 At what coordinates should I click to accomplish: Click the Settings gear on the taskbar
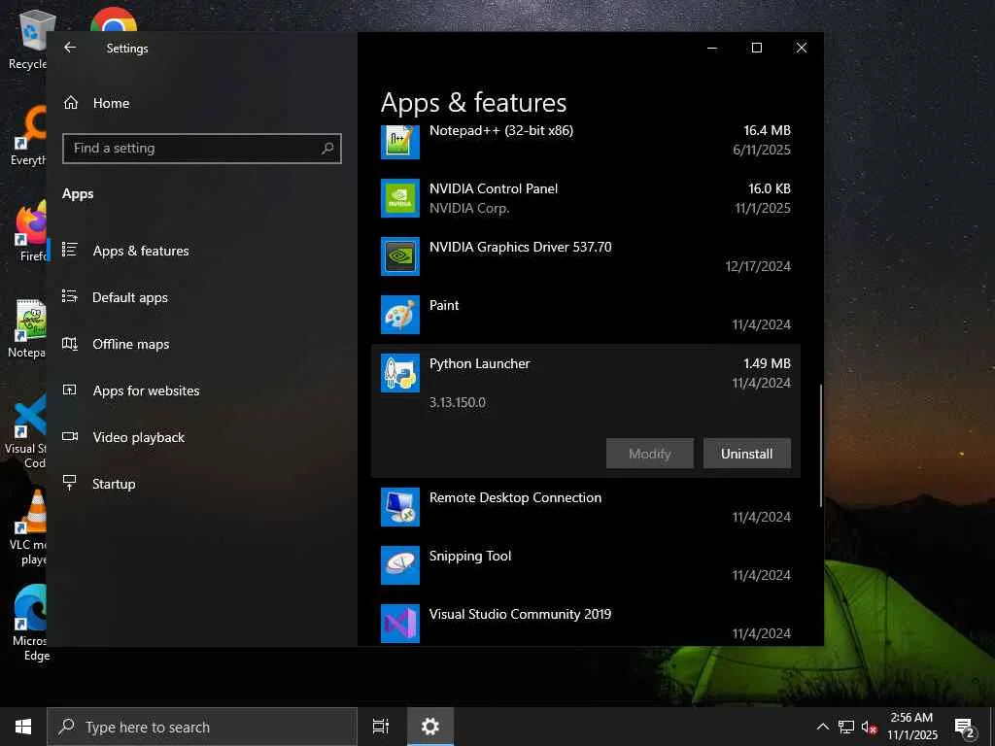click(x=430, y=727)
